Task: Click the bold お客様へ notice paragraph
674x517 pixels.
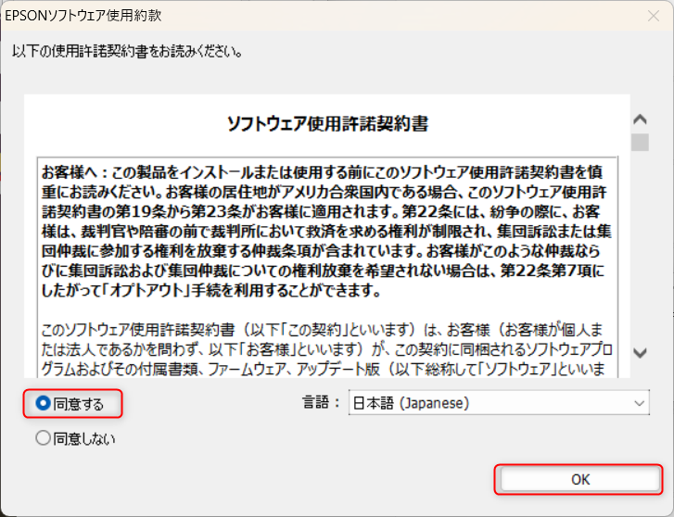Action: point(326,232)
